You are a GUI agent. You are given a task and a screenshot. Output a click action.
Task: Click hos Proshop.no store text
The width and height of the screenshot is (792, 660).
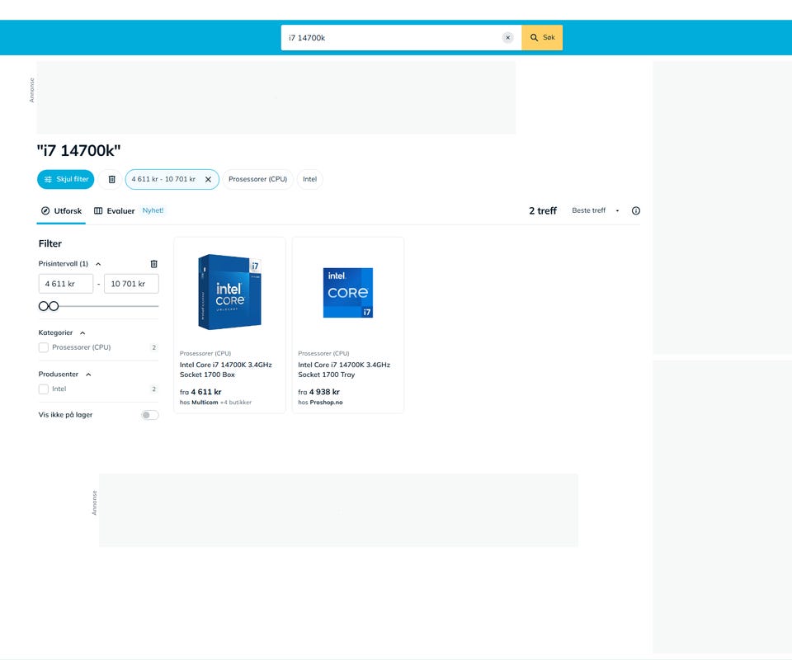click(320, 403)
